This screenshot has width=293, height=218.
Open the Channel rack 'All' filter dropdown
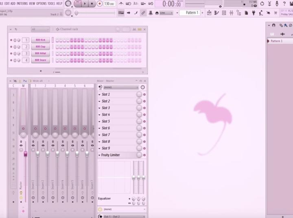point(40,29)
